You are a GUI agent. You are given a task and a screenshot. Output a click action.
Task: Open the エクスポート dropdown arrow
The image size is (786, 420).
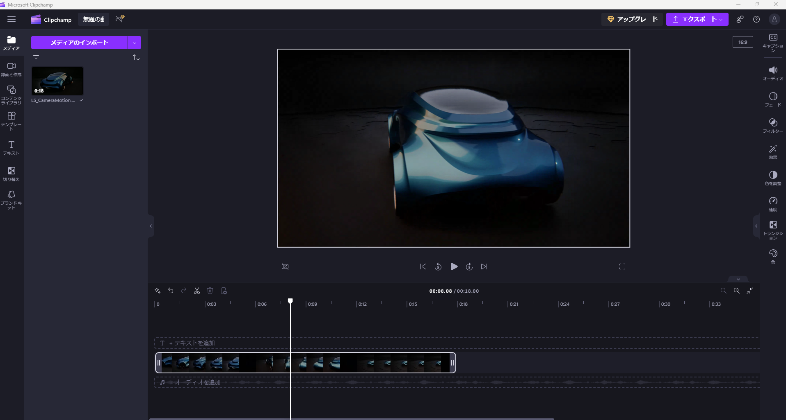(720, 19)
